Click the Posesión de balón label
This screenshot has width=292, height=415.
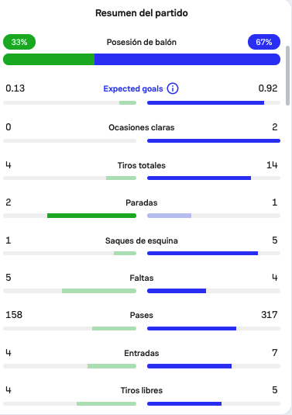click(142, 42)
